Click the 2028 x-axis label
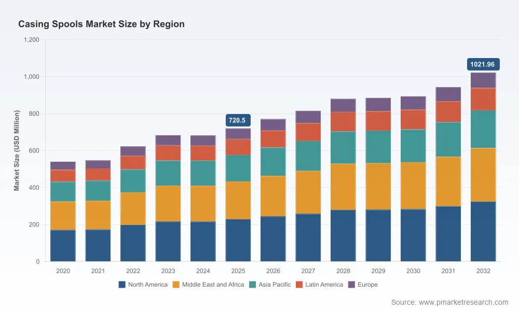519x311 pixels. click(343, 271)
